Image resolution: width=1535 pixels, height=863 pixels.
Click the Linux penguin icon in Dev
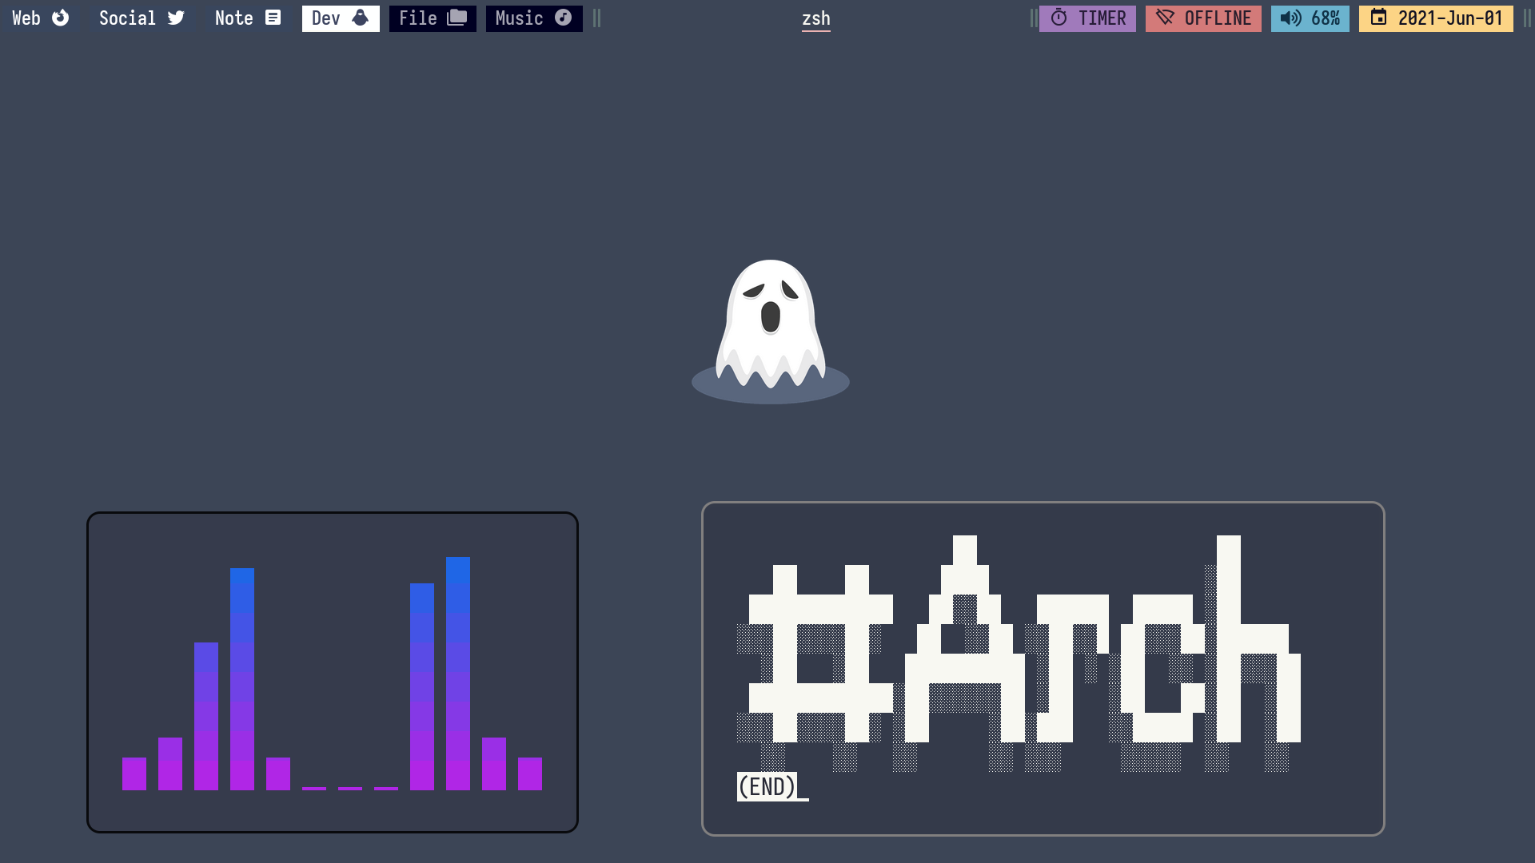tap(361, 18)
